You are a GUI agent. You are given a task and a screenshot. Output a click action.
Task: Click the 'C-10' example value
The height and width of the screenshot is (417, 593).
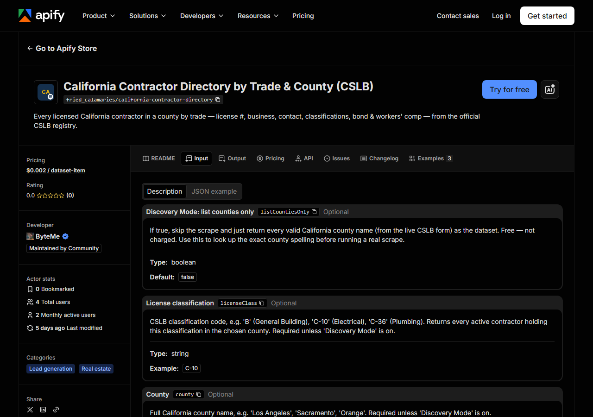(191, 368)
